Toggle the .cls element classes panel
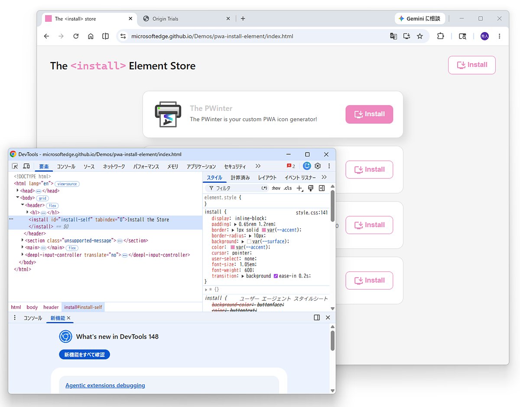 tap(288, 188)
